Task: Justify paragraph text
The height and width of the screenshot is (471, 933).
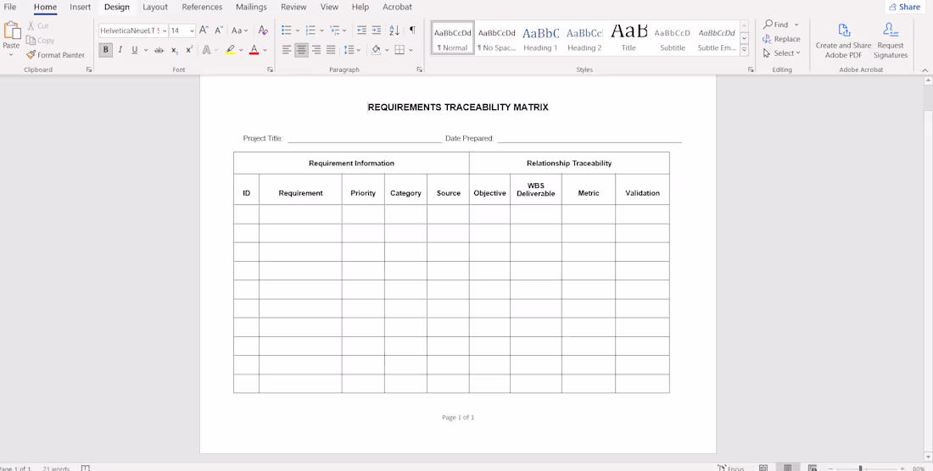Action: (x=331, y=50)
